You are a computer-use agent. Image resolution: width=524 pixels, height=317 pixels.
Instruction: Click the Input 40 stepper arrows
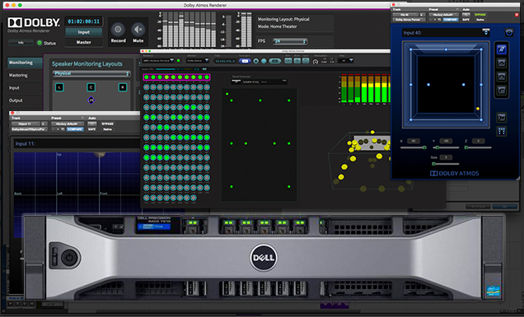(x=486, y=32)
